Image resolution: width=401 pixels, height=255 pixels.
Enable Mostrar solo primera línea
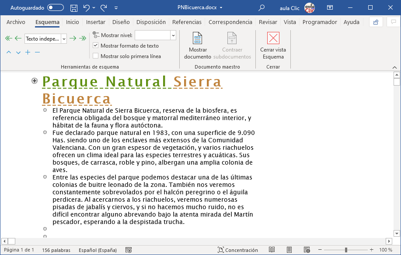tap(95, 55)
